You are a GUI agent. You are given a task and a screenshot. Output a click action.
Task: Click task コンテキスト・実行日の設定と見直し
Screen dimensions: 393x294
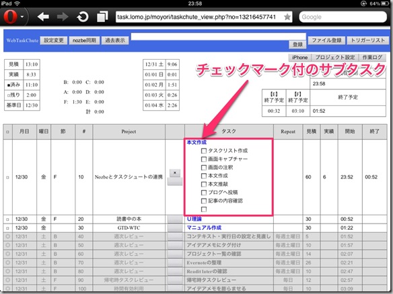pyautogui.click(x=229, y=236)
